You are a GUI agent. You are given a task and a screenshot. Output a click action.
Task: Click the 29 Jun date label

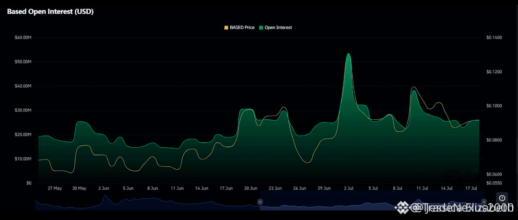pyautogui.click(x=324, y=189)
